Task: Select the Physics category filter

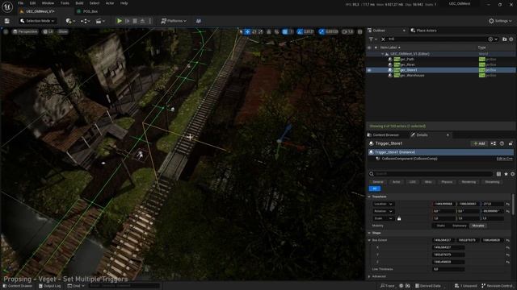Action: click(x=447, y=182)
